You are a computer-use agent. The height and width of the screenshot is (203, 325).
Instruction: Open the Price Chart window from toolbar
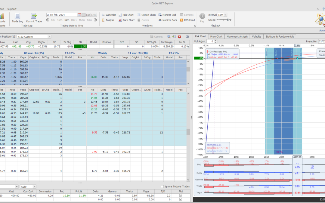coord(127,20)
